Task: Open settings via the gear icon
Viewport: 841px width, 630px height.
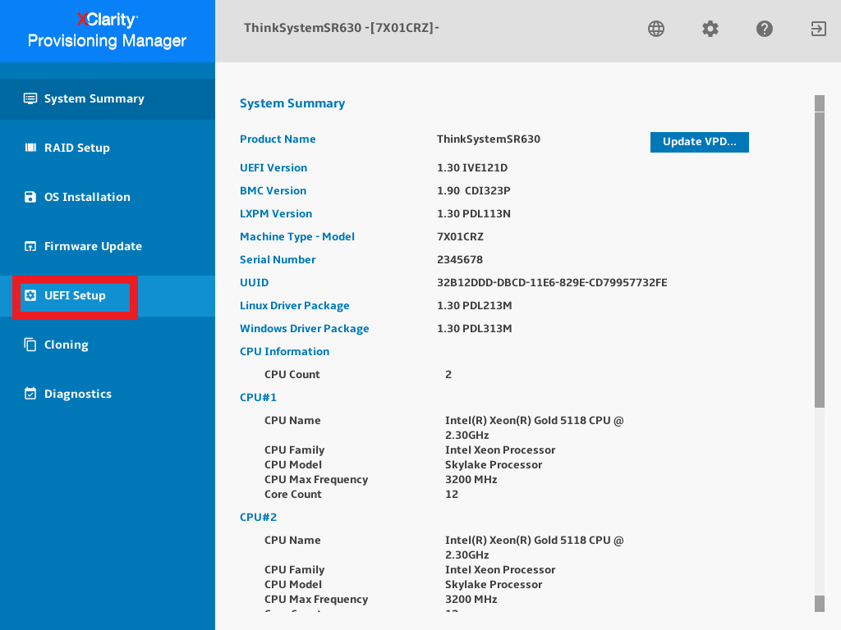Action: coord(710,29)
